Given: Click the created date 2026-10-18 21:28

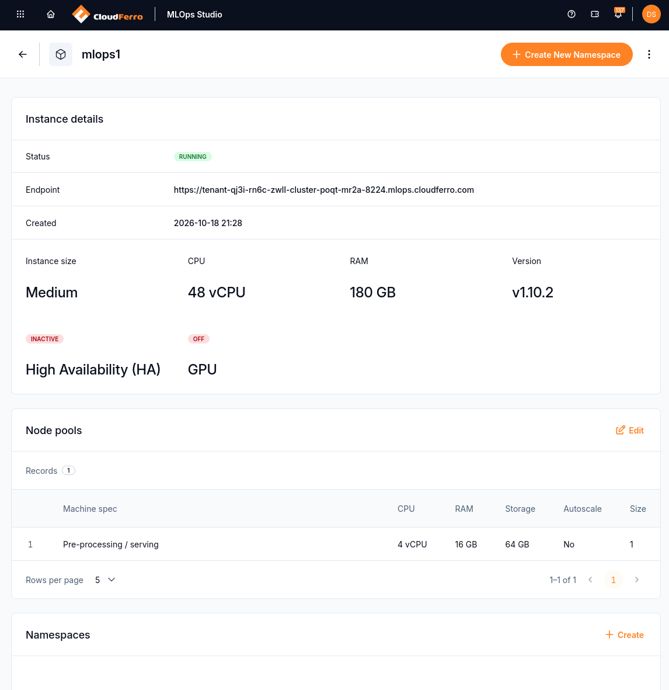Looking at the screenshot, I should [208, 223].
